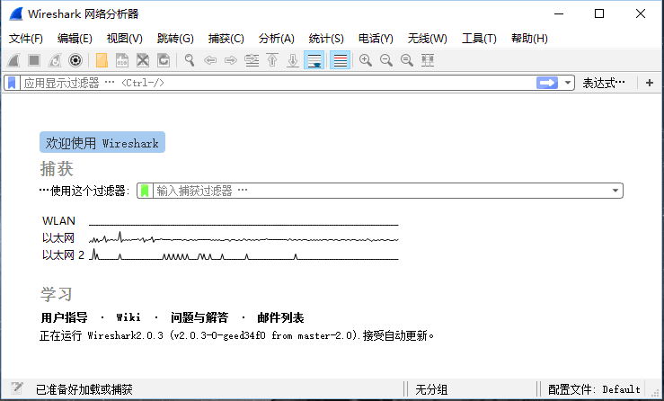Open the 捕获(C) menu
Screen dimensions: 664x401
tap(226, 39)
